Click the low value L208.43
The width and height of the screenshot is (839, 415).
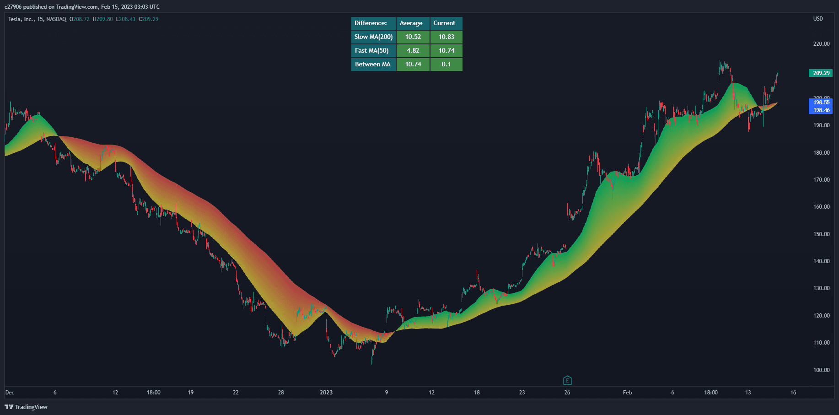[126, 19]
